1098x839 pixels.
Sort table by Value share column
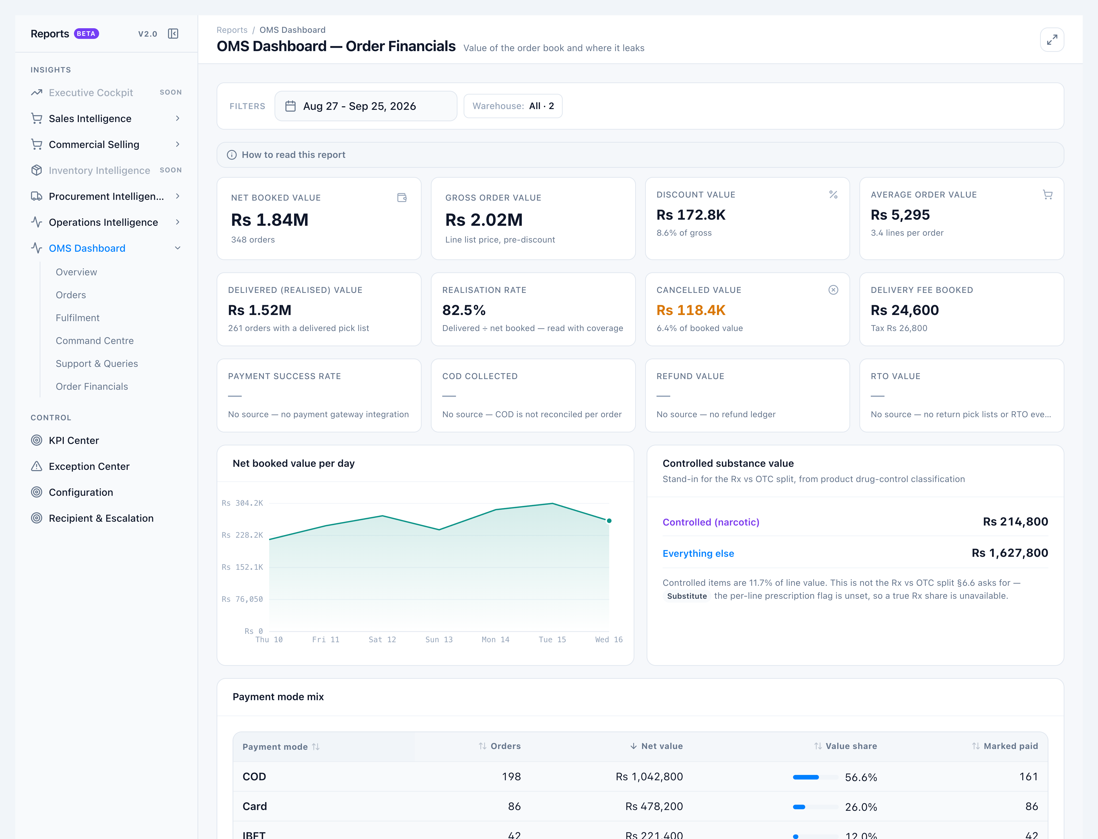pos(845,746)
